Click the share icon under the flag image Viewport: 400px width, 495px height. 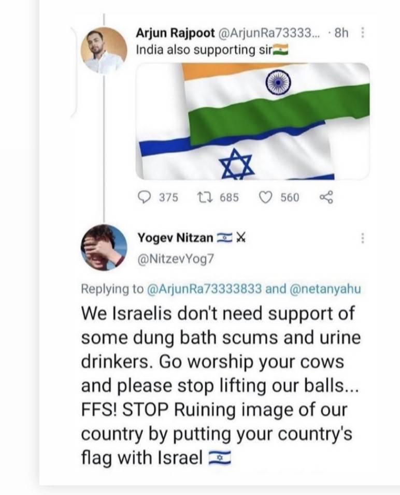(x=326, y=197)
